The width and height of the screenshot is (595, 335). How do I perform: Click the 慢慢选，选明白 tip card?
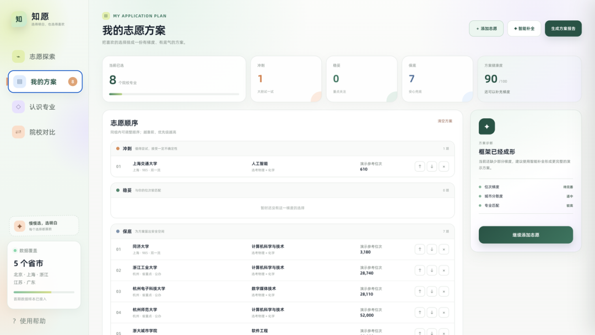pos(44,226)
